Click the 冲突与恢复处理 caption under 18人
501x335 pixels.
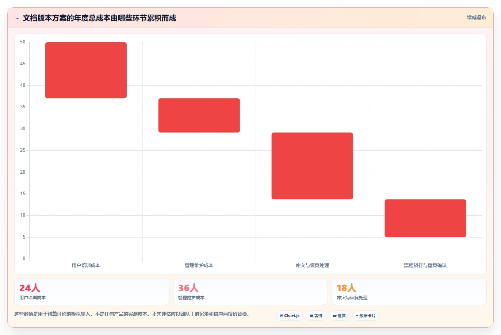tap(352, 298)
